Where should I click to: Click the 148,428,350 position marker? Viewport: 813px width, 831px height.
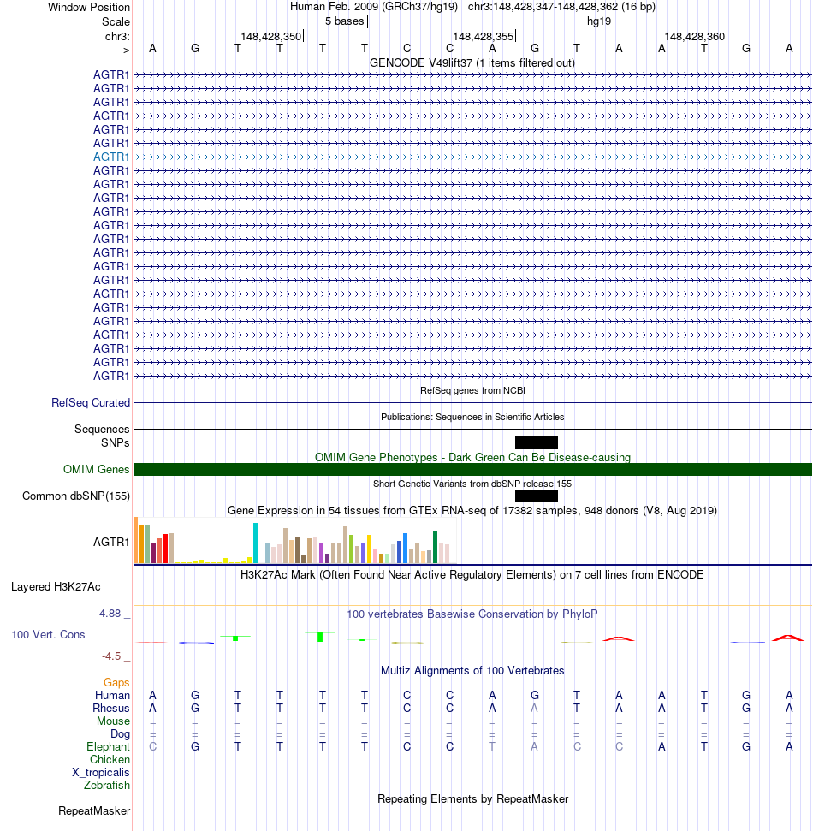(x=272, y=37)
